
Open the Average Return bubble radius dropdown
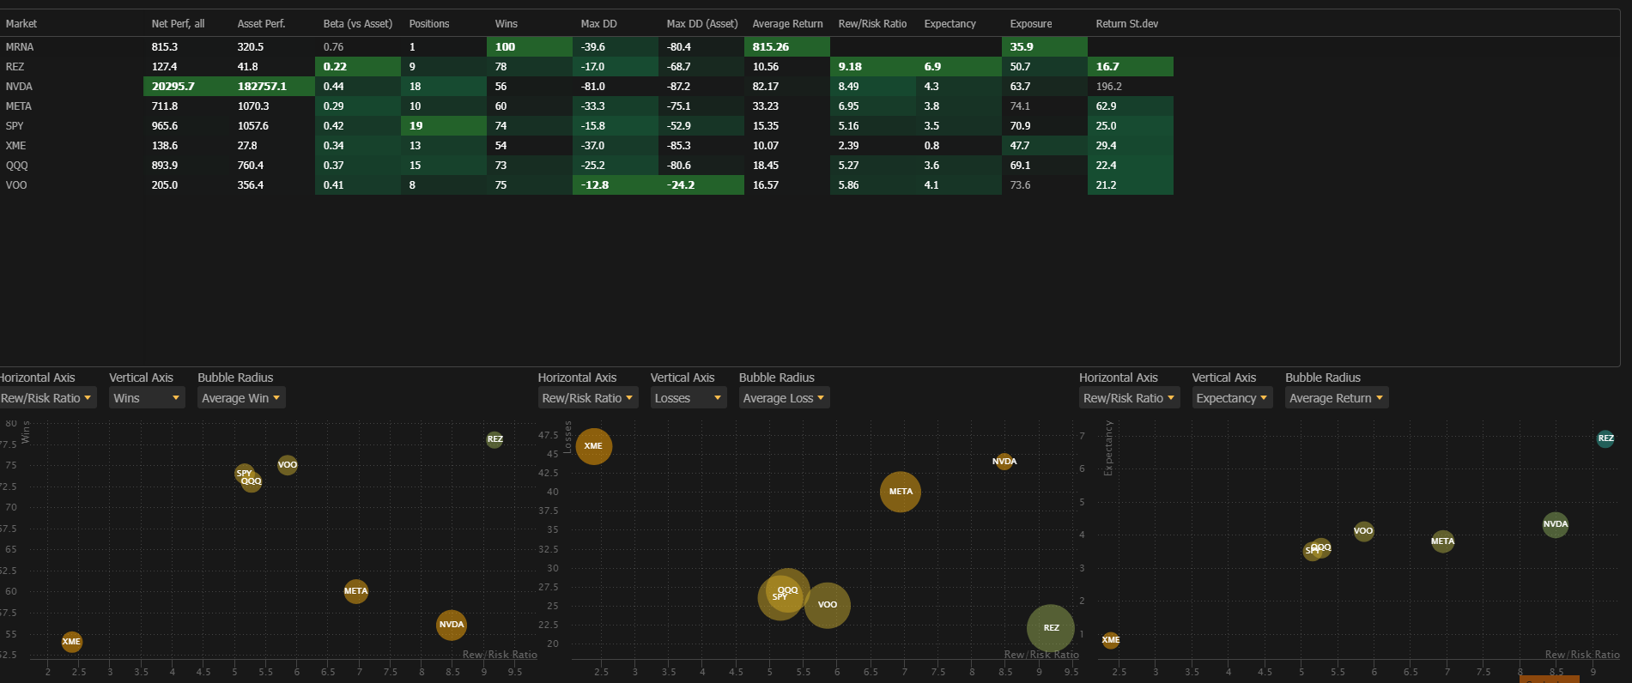click(1336, 398)
